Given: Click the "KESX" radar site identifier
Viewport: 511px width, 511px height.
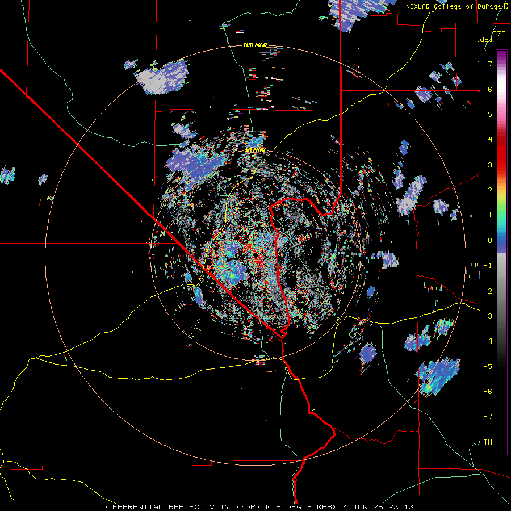Looking at the screenshot, I should pyautogui.click(x=327, y=507).
